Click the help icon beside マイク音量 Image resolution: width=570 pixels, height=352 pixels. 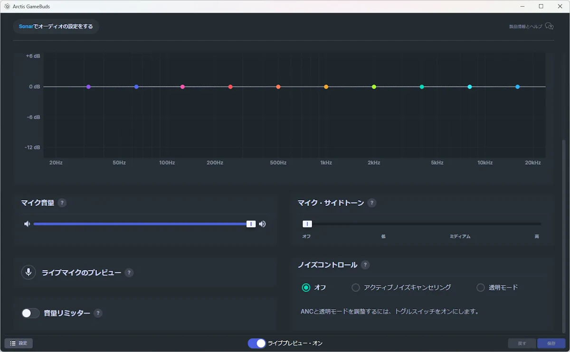point(62,203)
